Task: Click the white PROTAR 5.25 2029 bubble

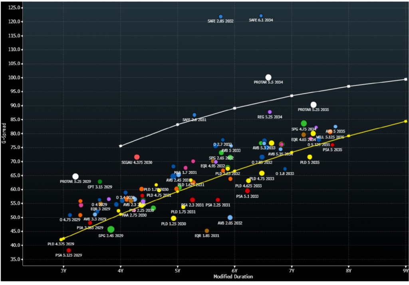Action: 75,176
